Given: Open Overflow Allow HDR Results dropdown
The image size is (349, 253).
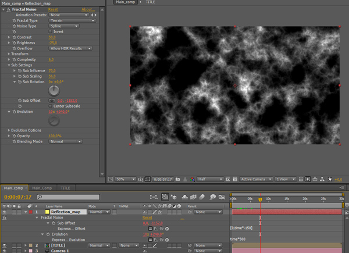Looking at the screenshot, I should point(70,48).
